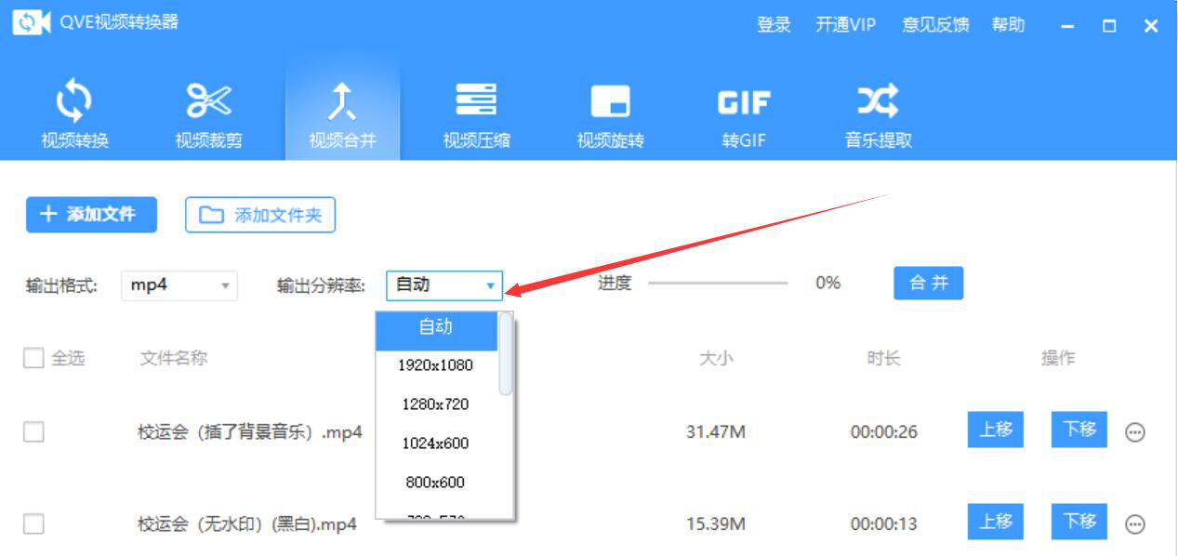
Task: Move 校运会（插了背景音乐）.mp4 down with 下移
Action: pyautogui.click(x=1079, y=430)
